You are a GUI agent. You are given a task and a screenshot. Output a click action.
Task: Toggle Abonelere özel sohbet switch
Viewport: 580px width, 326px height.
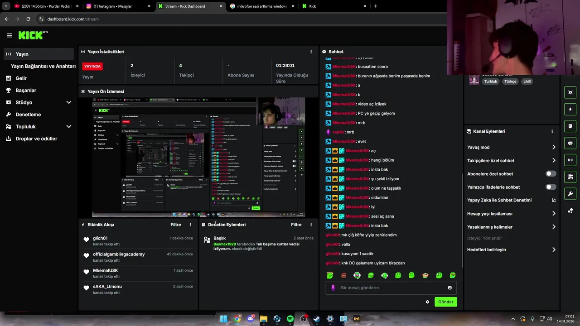pyautogui.click(x=551, y=174)
